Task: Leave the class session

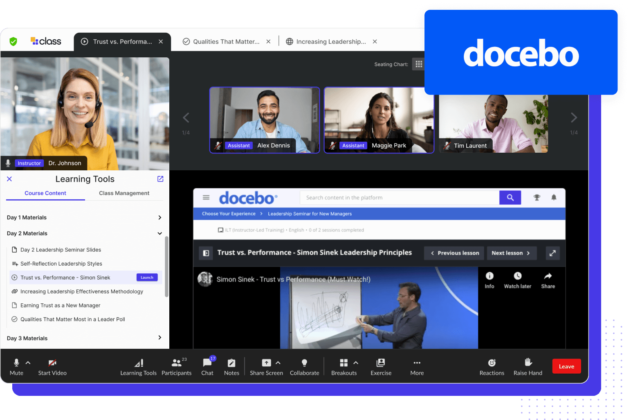Action: click(x=566, y=366)
